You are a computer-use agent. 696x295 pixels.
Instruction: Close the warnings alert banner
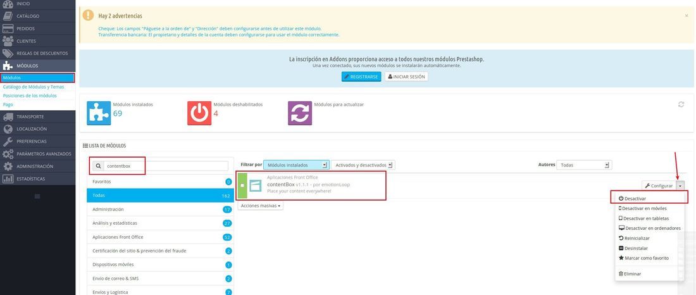(687, 16)
